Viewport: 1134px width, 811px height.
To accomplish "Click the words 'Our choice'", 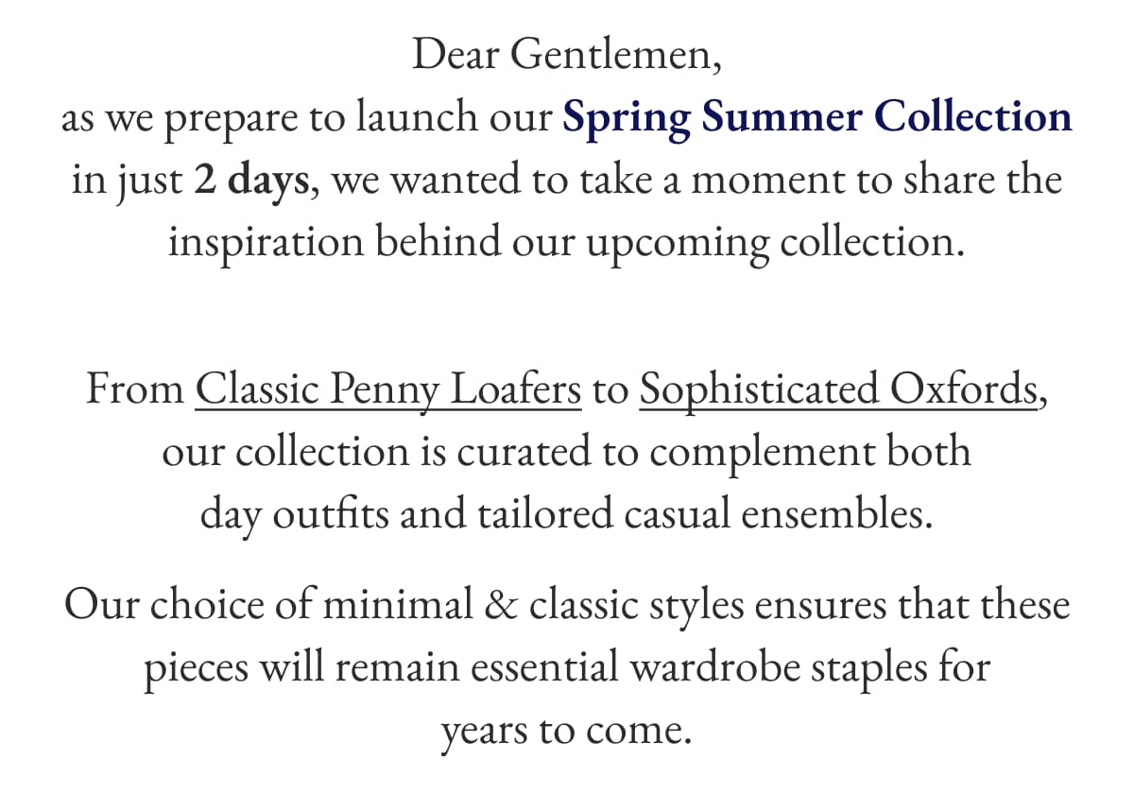I will pyautogui.click(x=163, y=606).
